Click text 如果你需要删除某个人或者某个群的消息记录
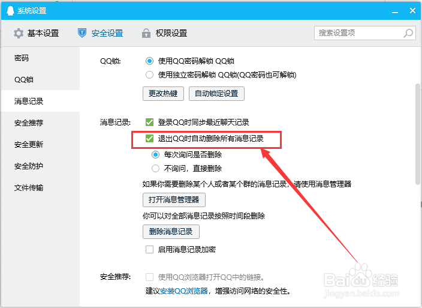 215,184
